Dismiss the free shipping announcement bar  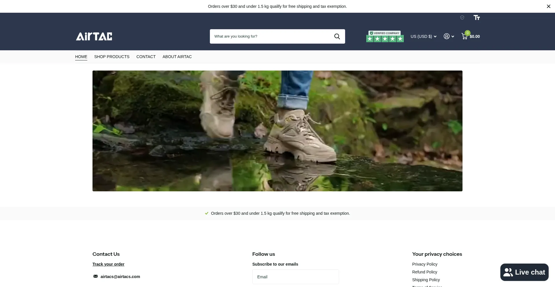coord(548,6)
